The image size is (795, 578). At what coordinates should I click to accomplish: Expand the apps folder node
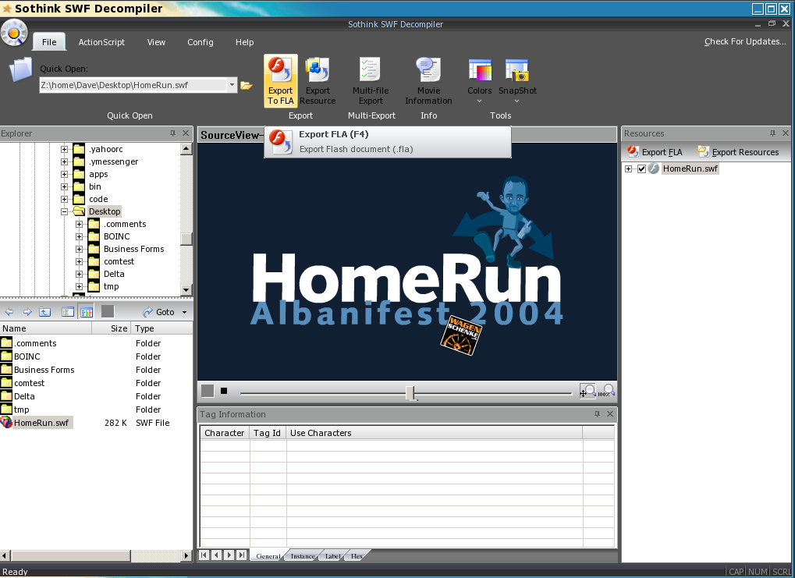tap(65, 174)
